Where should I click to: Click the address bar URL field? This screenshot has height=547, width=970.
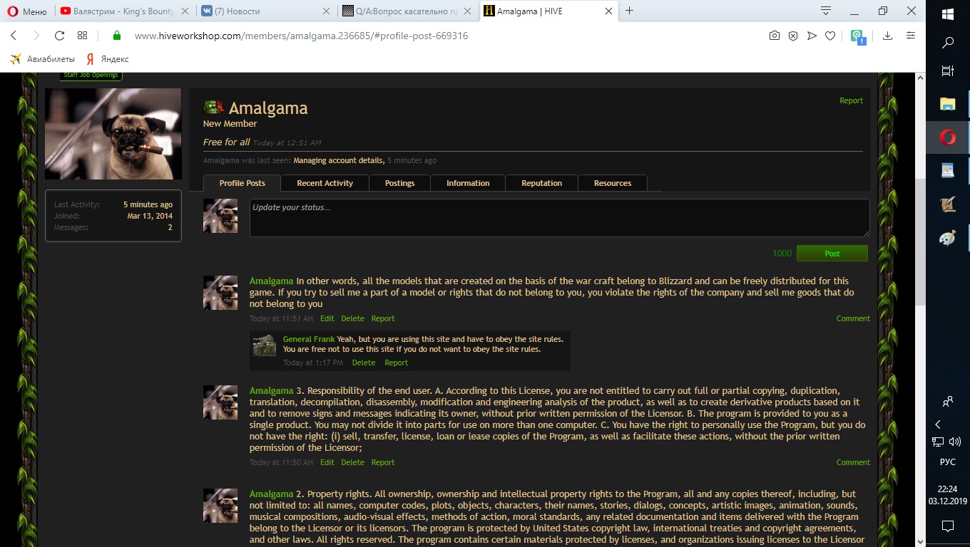point(442,36)
